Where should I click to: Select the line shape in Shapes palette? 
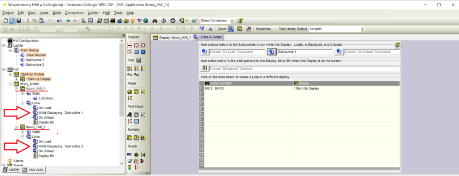[130, 45]
